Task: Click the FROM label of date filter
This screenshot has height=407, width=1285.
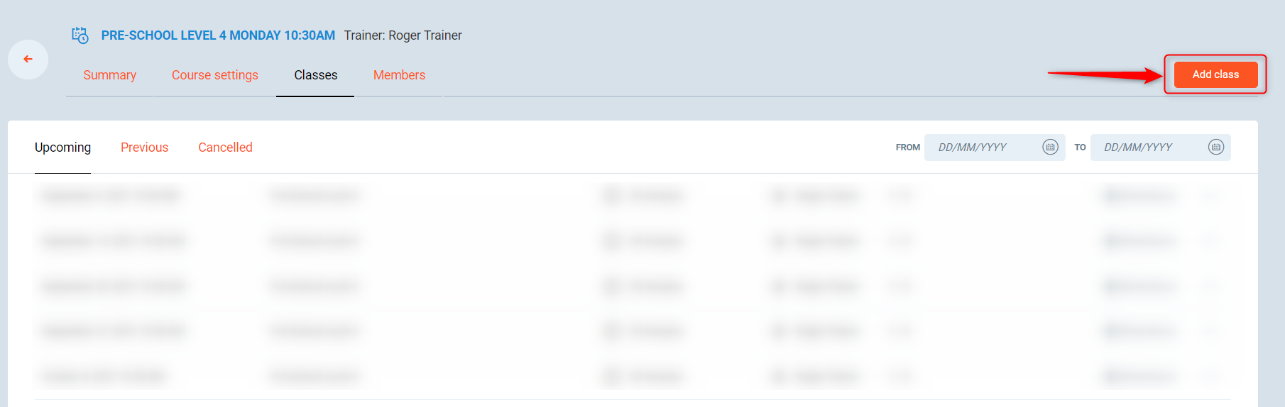Action: (907, 147)
